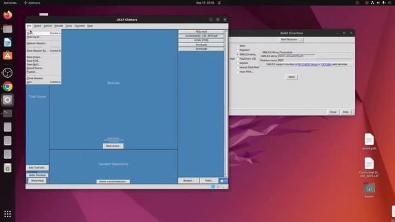Click teal status icon in Chimera status bar
Image resolution: width=395 pixels, height=222 pixels.
click(213, 187)
